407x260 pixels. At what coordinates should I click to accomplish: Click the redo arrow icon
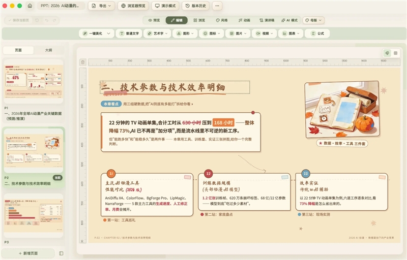(54, 20)
